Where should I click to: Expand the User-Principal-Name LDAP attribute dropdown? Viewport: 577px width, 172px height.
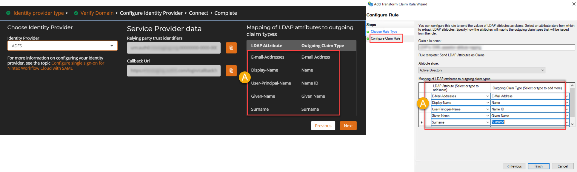click(x=487, y=109)
